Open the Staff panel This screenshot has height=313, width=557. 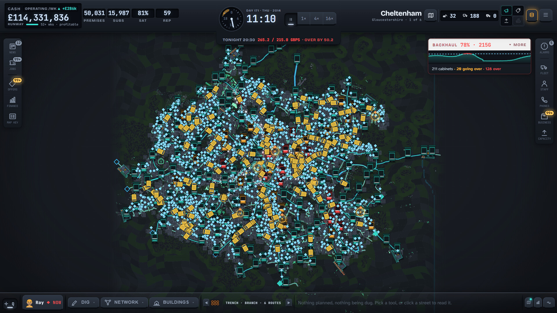[544, 85]
